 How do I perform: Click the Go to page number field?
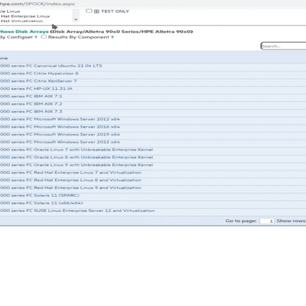tap(267, 221)
